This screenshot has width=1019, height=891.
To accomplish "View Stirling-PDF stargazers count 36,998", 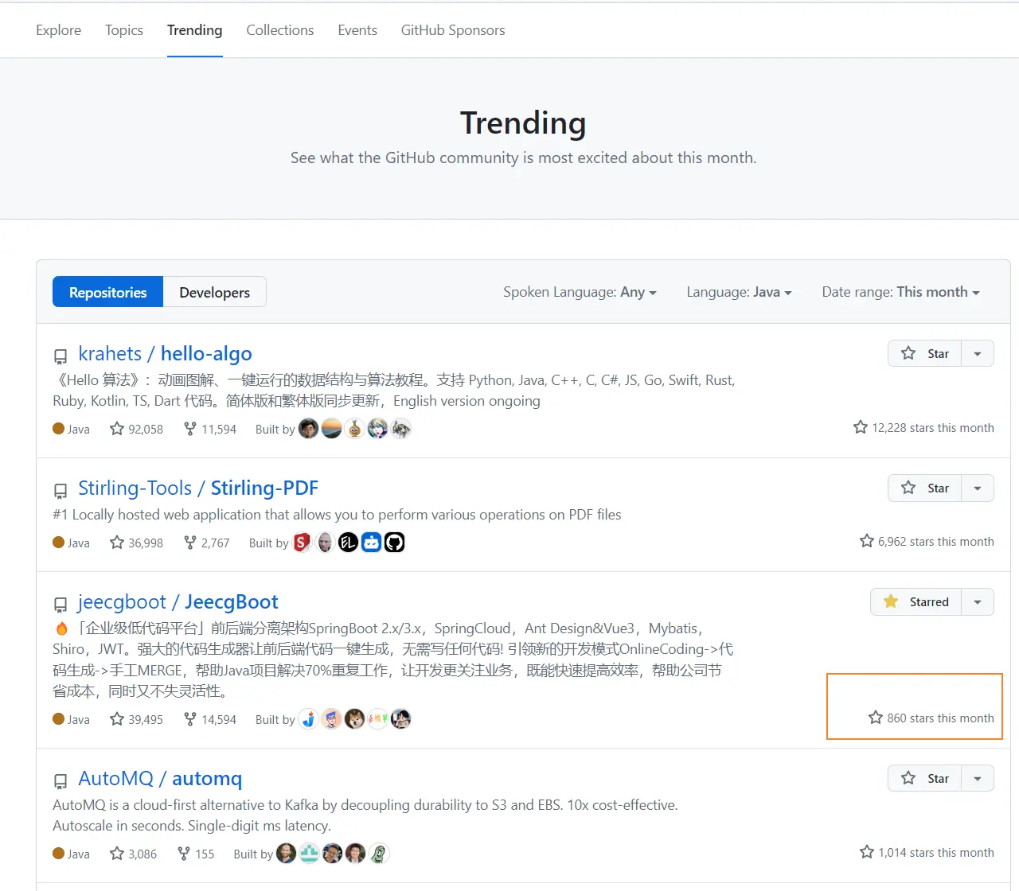I will 136,543.
